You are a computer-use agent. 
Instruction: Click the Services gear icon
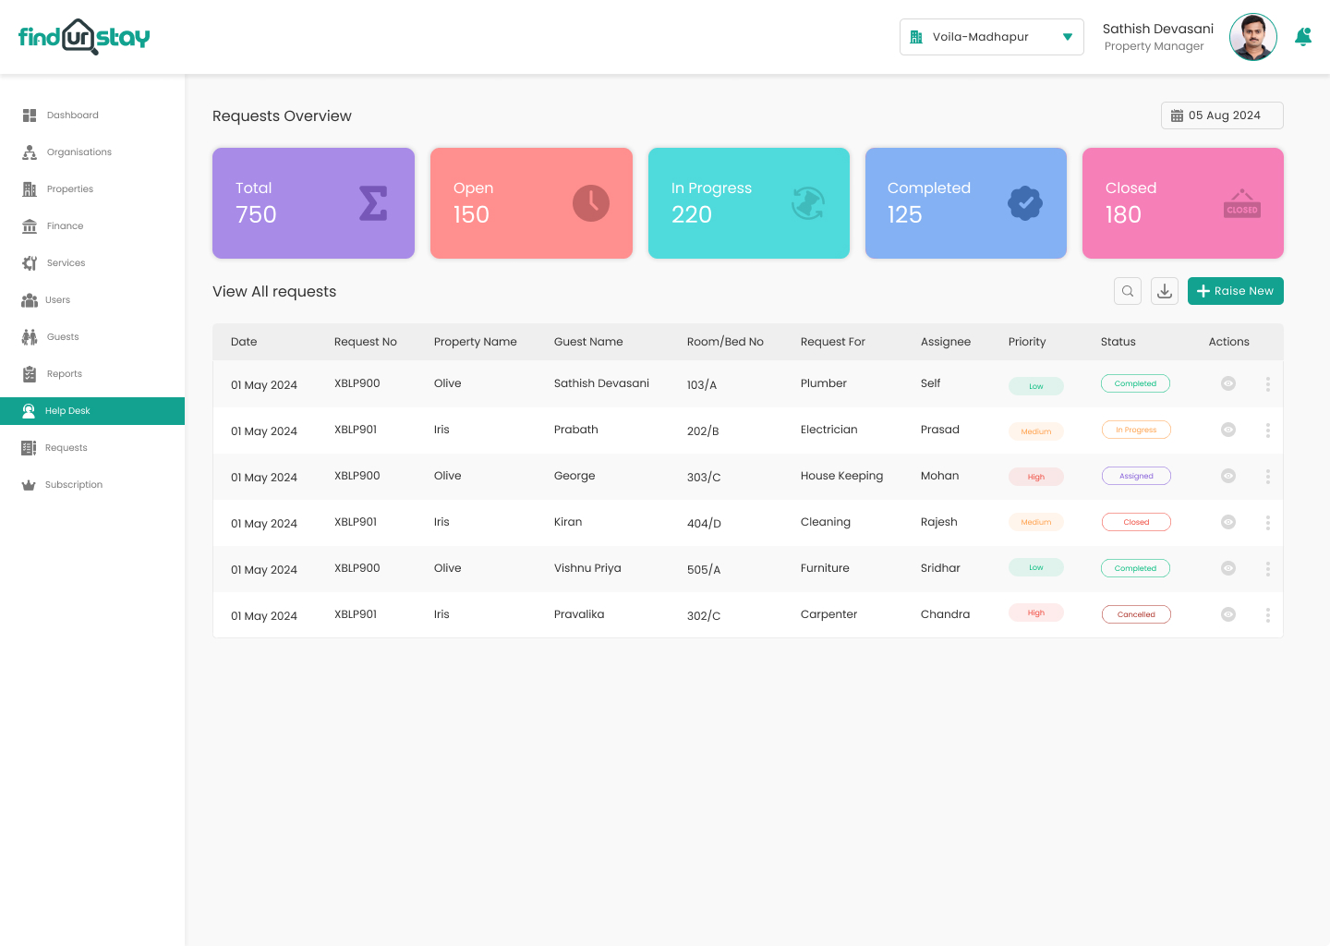[x=30, y=263]
